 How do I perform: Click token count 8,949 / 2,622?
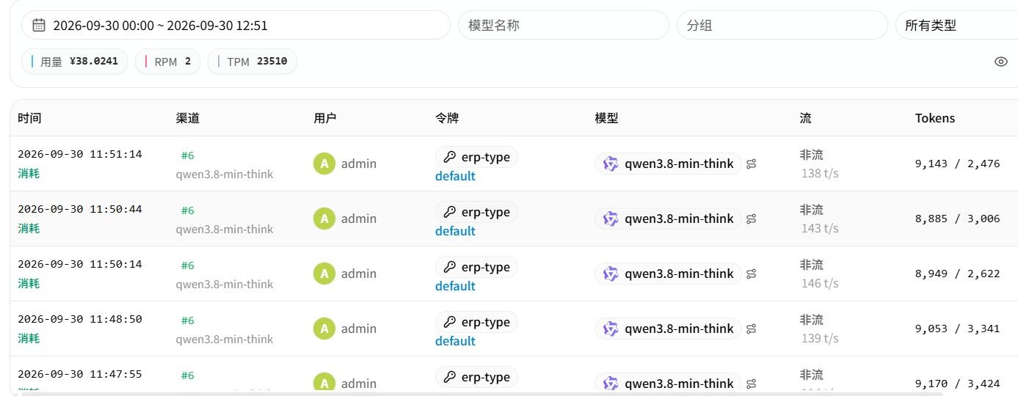tap(957, 274)
